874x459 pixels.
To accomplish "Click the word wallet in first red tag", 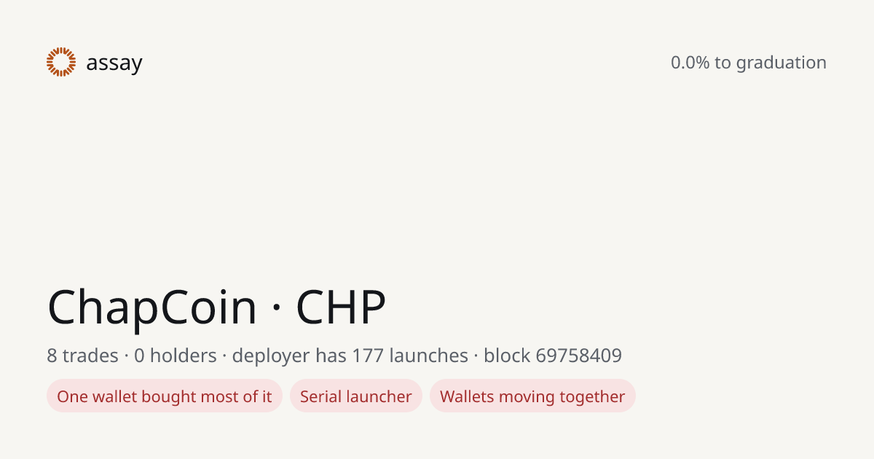I will click(109, 396).
